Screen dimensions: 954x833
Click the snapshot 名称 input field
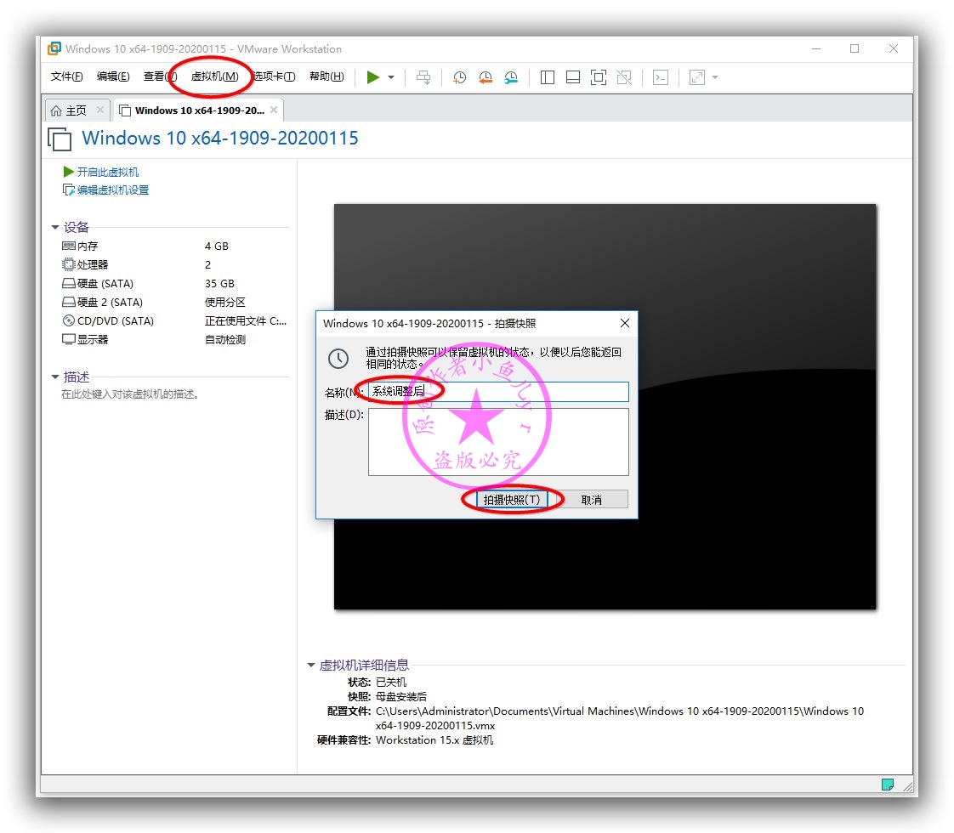(498, 392)
